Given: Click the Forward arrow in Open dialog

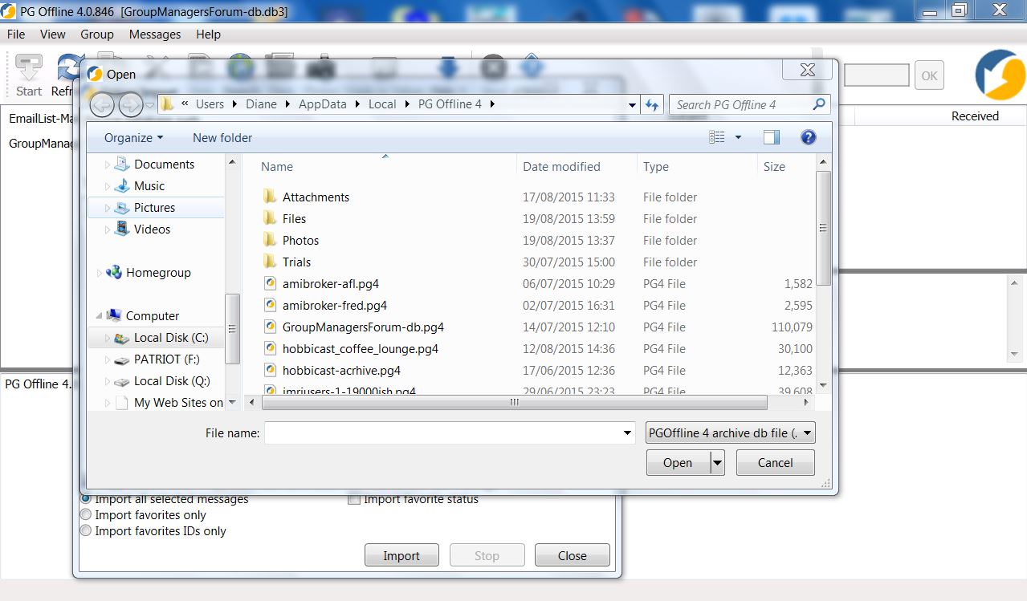Looking at the screenshot, I should [130, 104].
